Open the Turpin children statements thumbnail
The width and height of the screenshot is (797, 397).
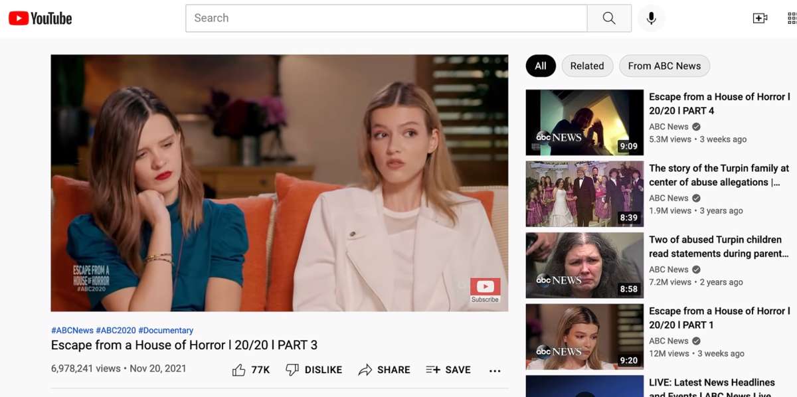coord(584,266)
